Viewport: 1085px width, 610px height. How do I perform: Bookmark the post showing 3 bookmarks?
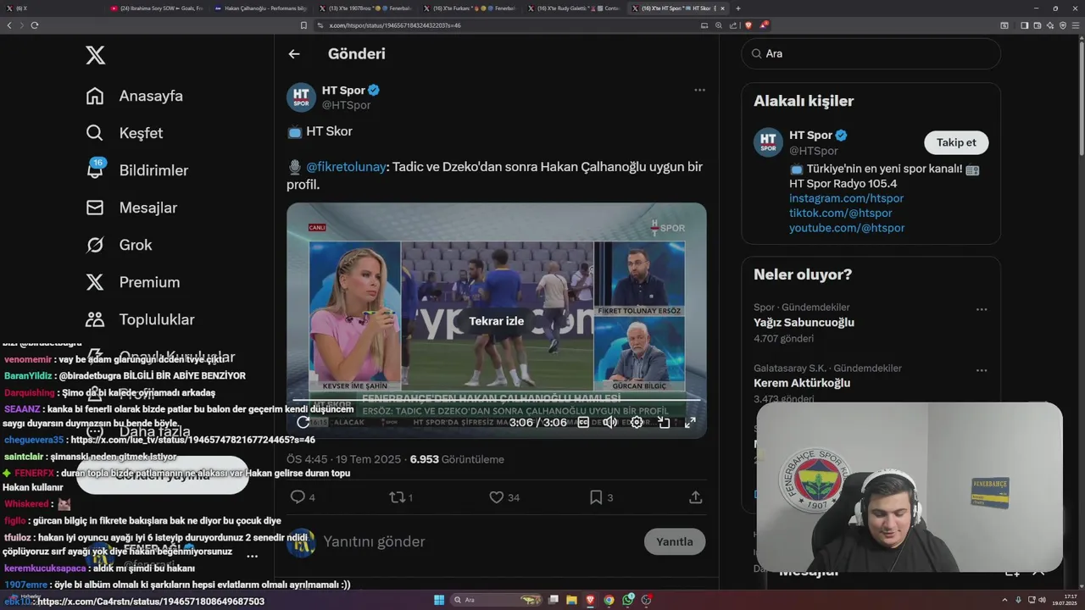(601, 497)
